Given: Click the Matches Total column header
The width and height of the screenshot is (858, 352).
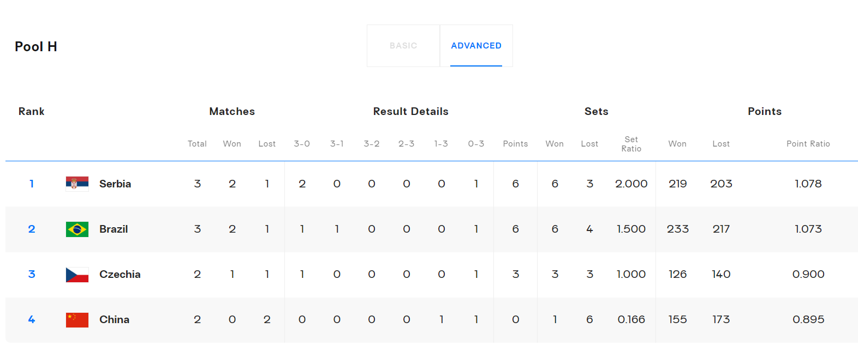Looking at the screenshot, I should [x=197, y=144].
